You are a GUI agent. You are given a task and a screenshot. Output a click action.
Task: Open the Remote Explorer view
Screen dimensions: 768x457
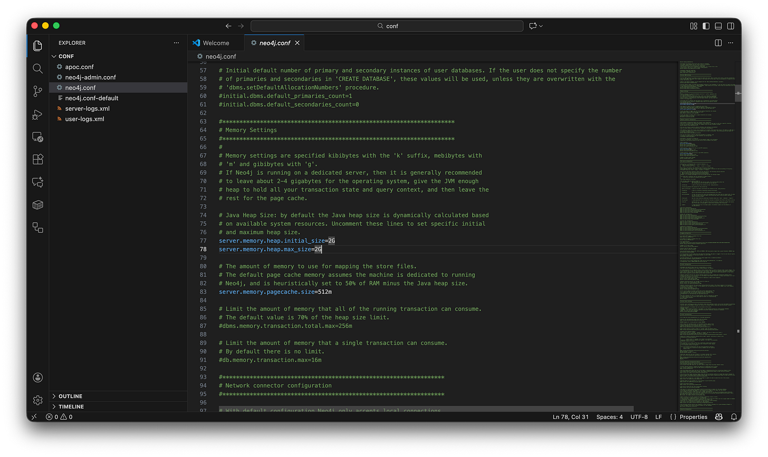37,137
